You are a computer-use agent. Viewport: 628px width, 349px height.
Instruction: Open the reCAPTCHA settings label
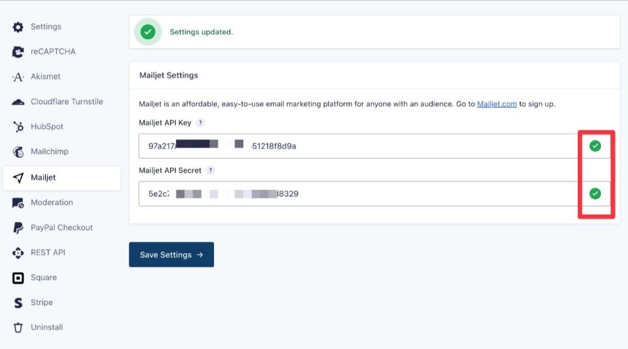[53, 51]
